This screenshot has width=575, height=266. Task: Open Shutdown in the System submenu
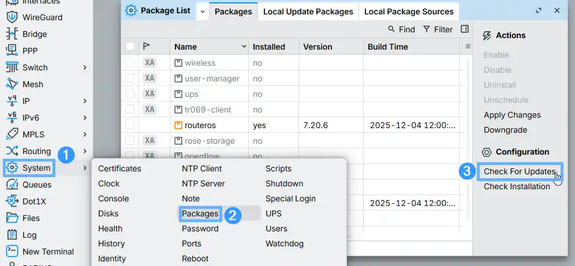(x=284, y=183)
